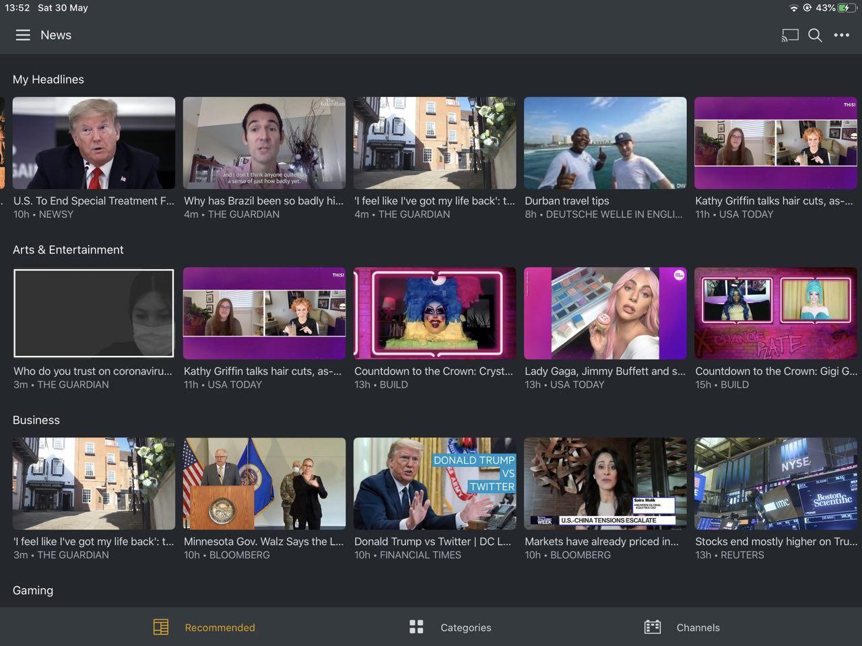Select the '13h • REUTERS' source label

730,555
